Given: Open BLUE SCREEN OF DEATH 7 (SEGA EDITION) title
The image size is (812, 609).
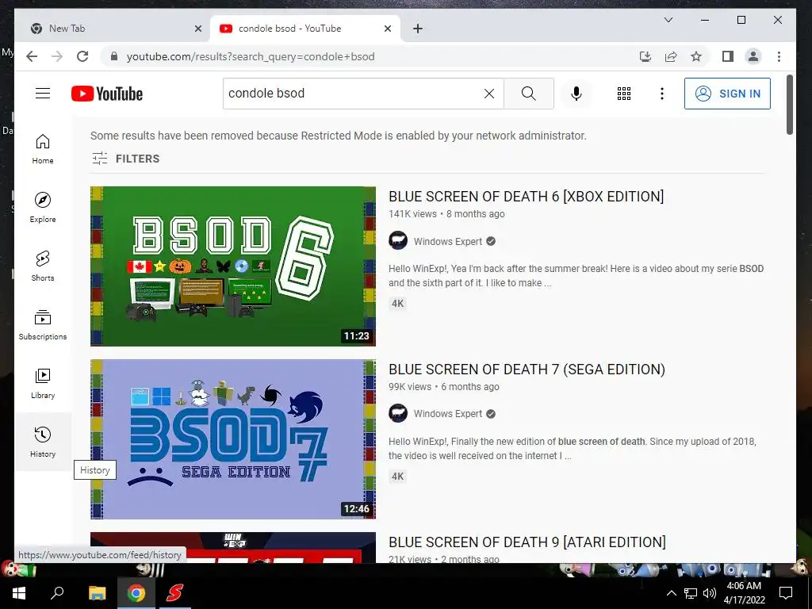Looking at the screenshot, I should point(527,370).
